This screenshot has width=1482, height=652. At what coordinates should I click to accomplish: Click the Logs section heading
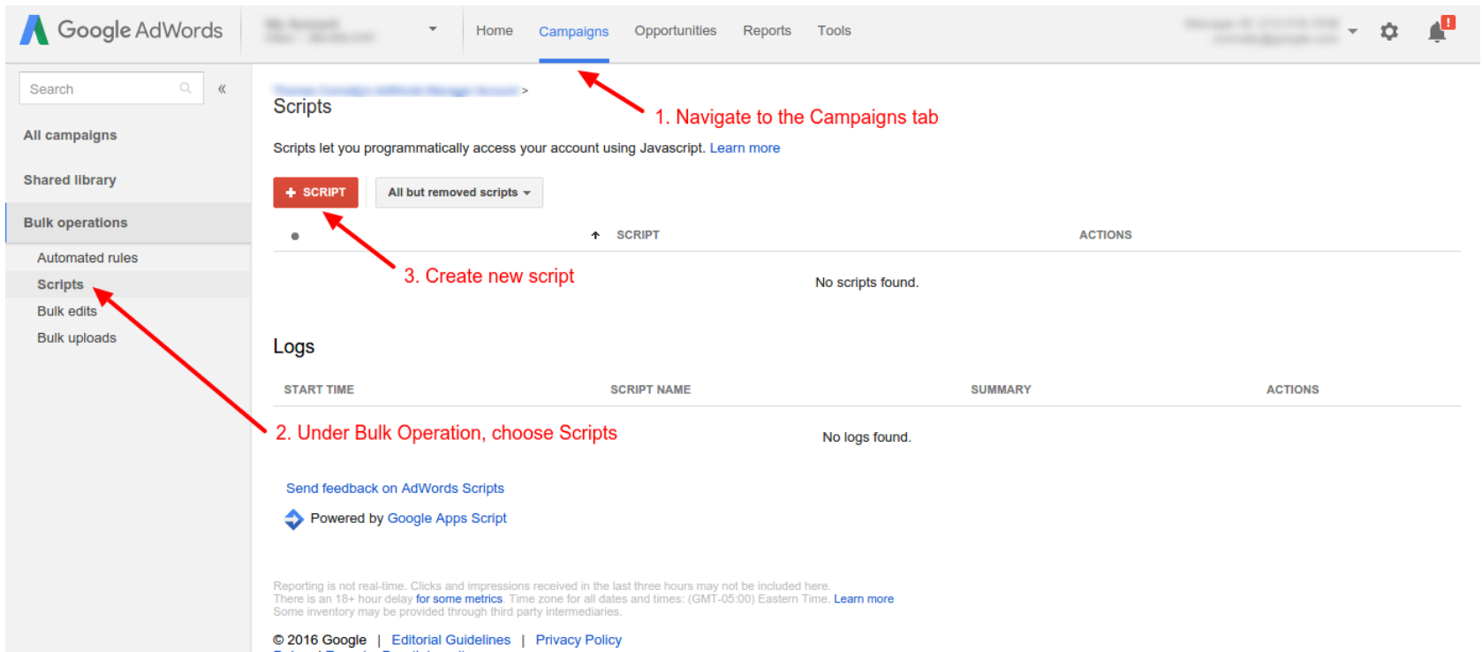[294, 346]
